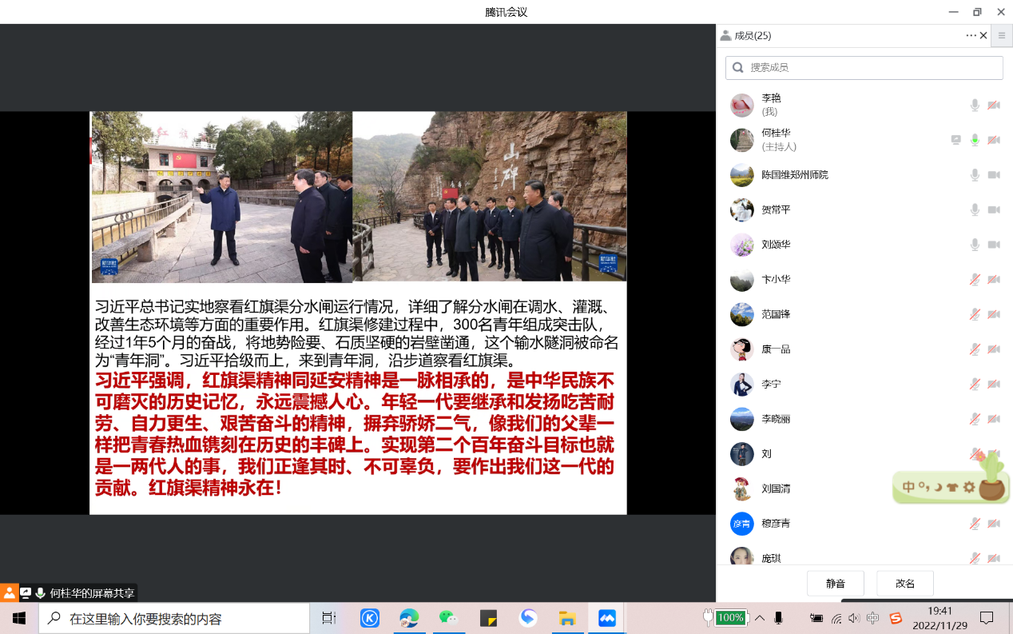The width and height of the screenshot is (1013, 634).
Task: Expand the hamburger menu at panel top-right
Action: pos(1002,35)
